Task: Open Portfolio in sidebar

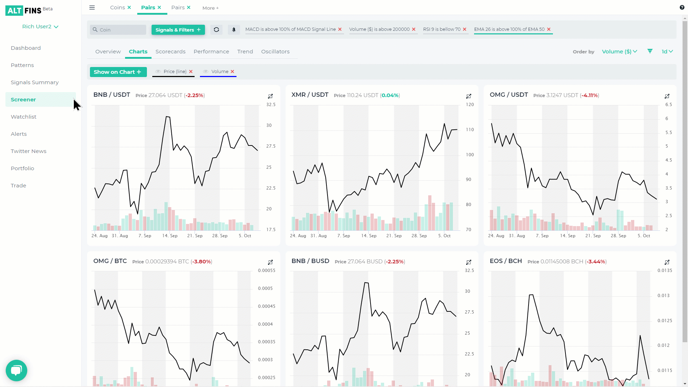Action: (22, 168)
